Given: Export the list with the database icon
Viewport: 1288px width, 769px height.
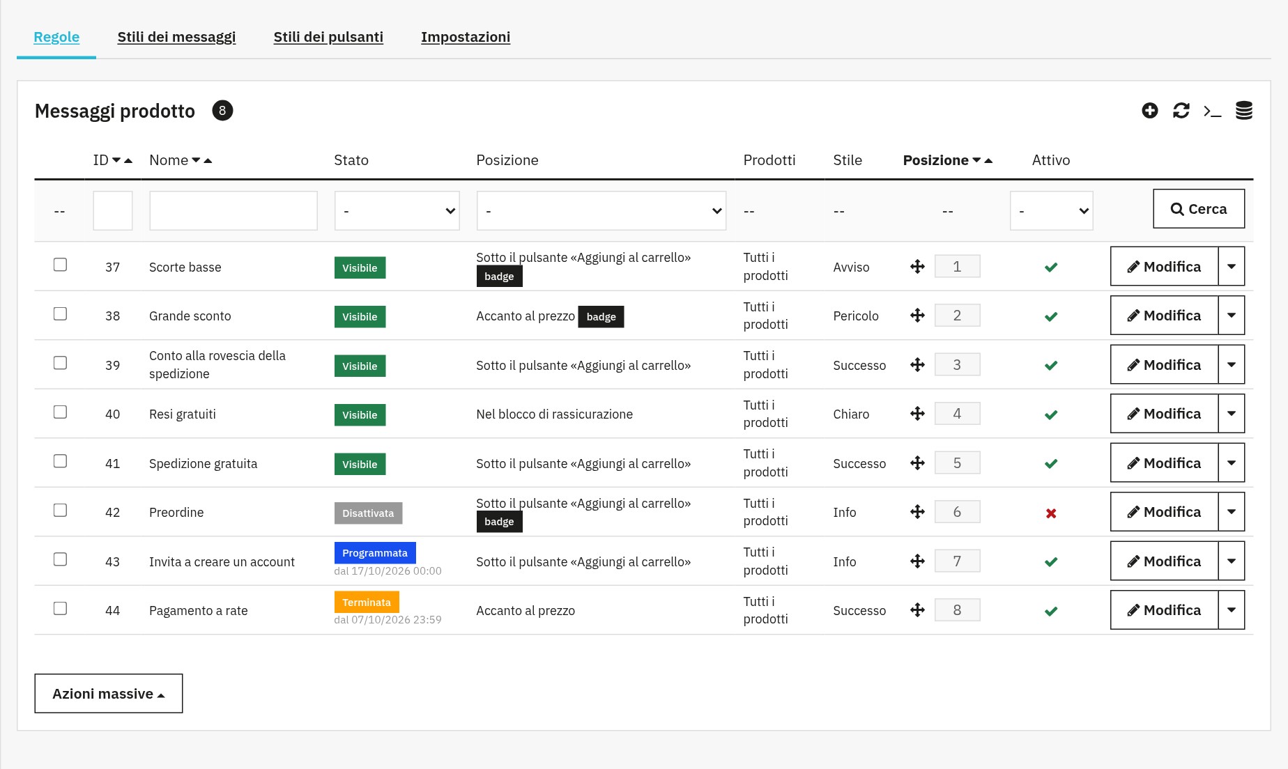Looking at the screenshot, I should coord(1244,111).
